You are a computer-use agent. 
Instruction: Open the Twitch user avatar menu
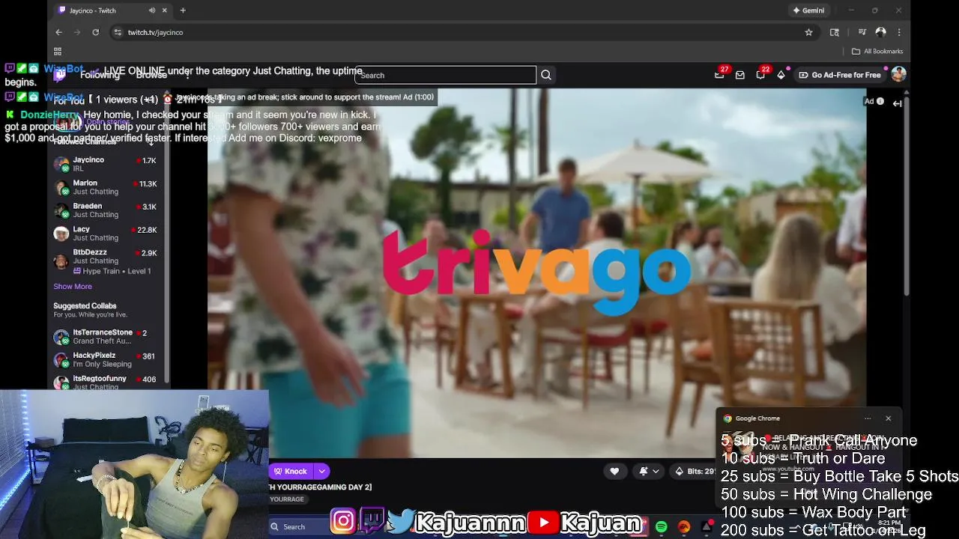(x=898, y=74)
